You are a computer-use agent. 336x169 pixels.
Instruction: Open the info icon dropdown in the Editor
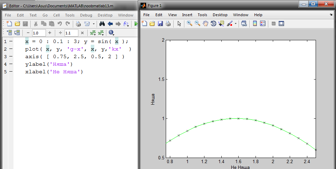pos(112,33)
